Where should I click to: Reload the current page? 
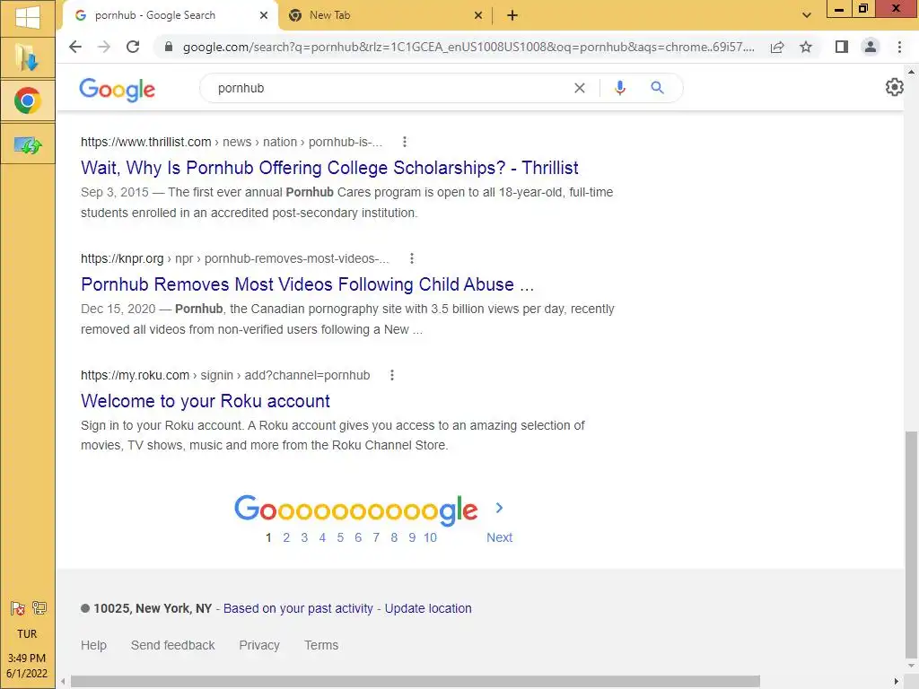(x=133, y=47)
